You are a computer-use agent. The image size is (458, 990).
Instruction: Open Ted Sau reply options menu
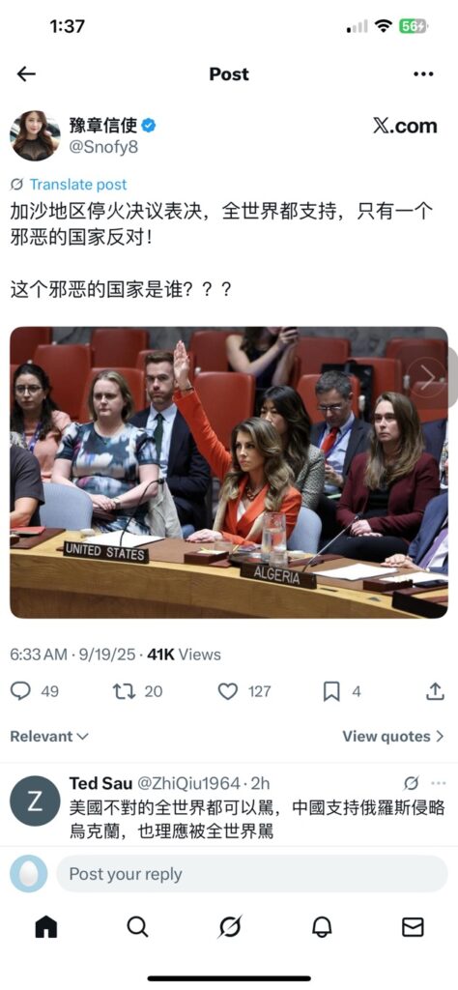(x=439, y=783)
